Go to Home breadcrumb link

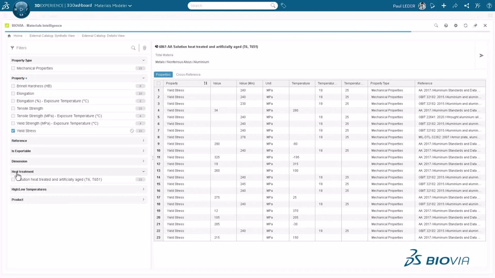click(18, 36)
